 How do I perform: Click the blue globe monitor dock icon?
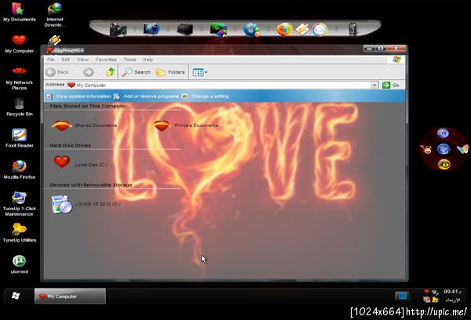click(152, 29)
